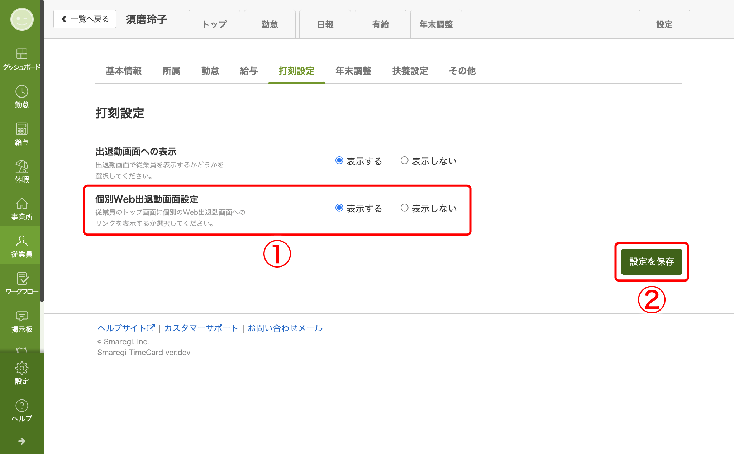Click the house 事業所 sidebar icon
734x454 pixels.
22,204
